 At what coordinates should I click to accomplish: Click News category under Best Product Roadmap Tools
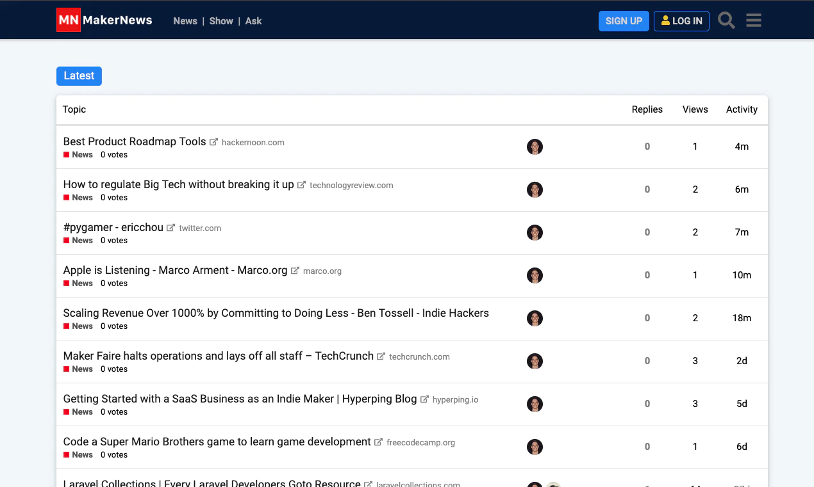click(x=78, y=155)
